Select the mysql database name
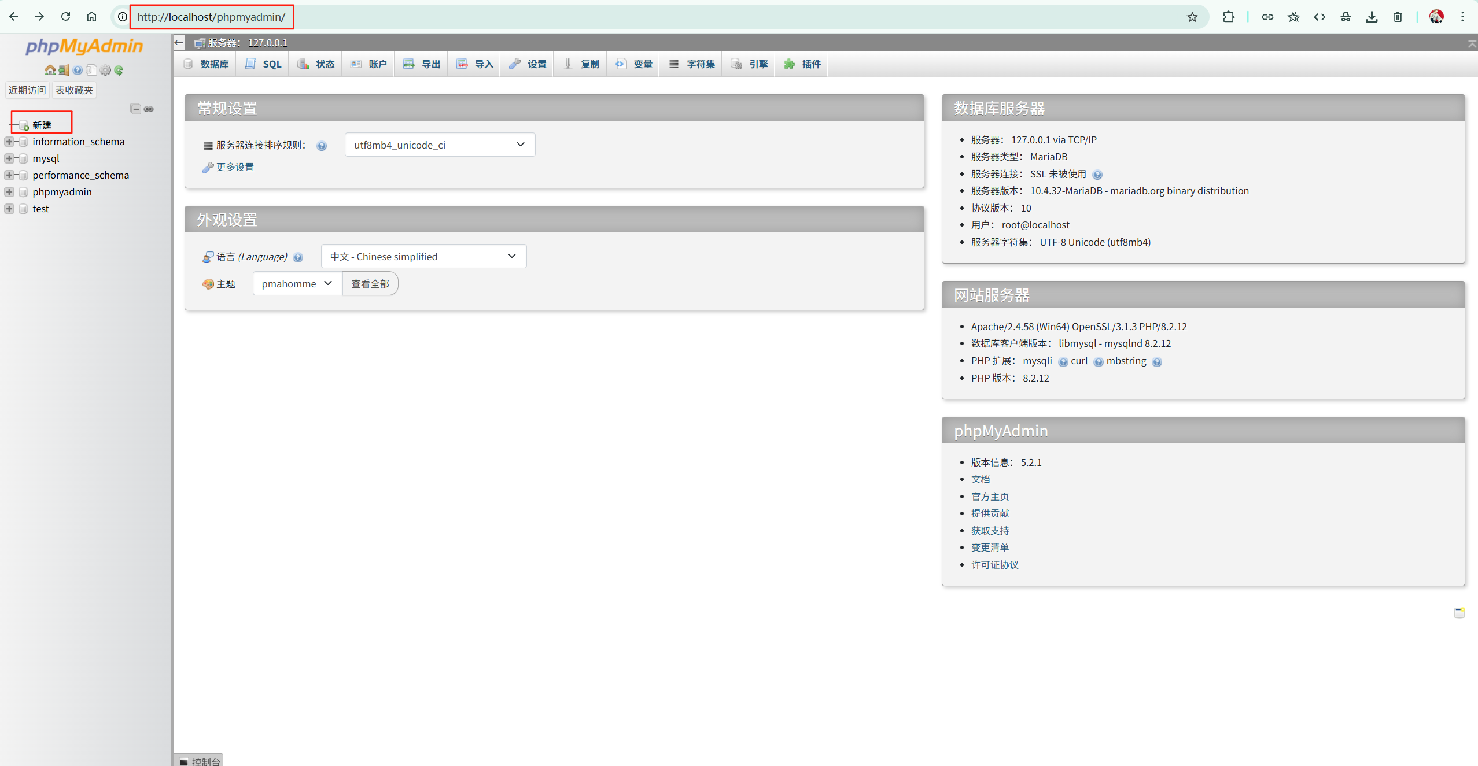The height and width of the screenshot is (766, 1478). [x=46, y=158]
